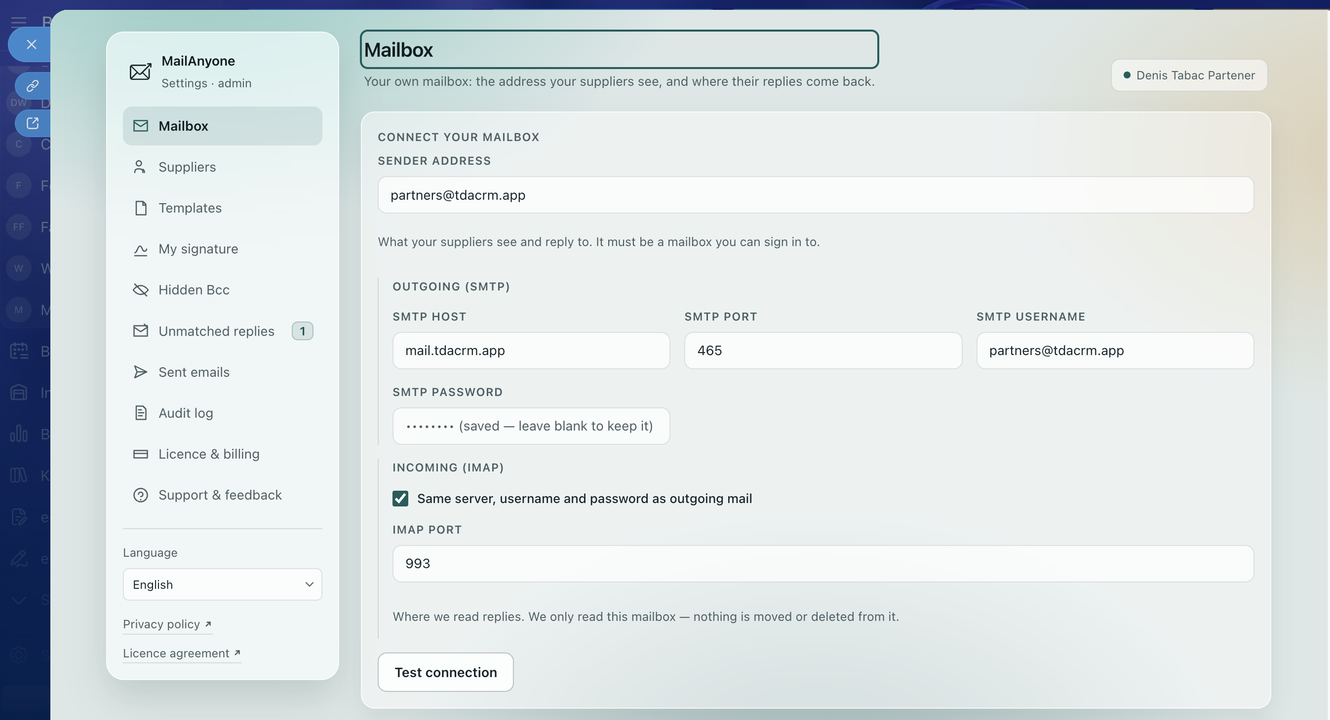Click into the SMTP Port field
The width and height of the screenshot is (1330, 720).
pos(823,351)
